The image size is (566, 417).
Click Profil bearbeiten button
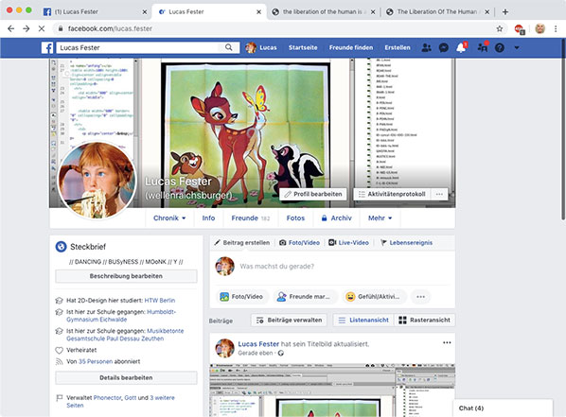pyautogui.click(x=313, y=194)
